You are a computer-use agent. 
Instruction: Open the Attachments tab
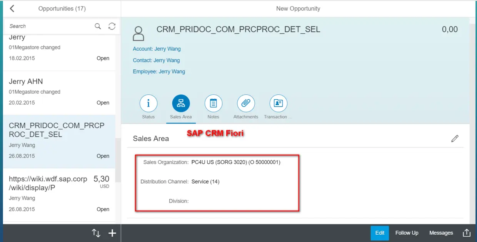coord(246,104)
